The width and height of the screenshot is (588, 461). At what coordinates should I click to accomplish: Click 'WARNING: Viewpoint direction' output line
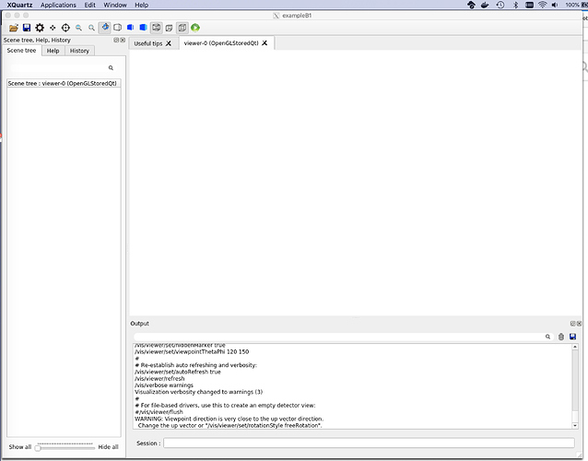(229, 419)
